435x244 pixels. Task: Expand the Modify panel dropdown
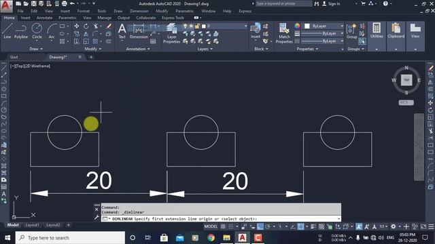tap(93, 49)
